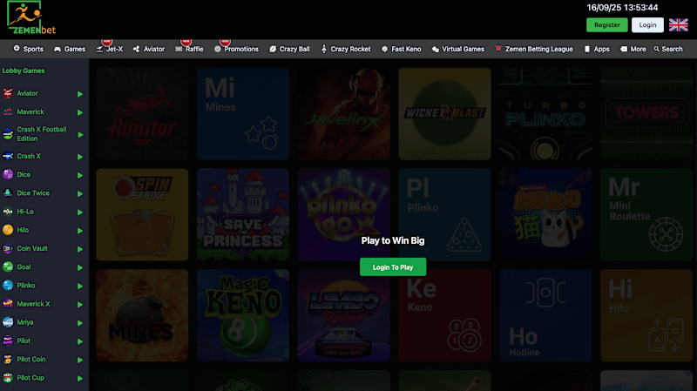Open the Towers game thumbnail

pyautogui.click(x=646, y=114)
